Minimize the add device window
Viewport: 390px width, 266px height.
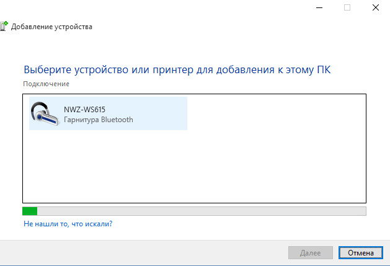[x=319, y=7]
